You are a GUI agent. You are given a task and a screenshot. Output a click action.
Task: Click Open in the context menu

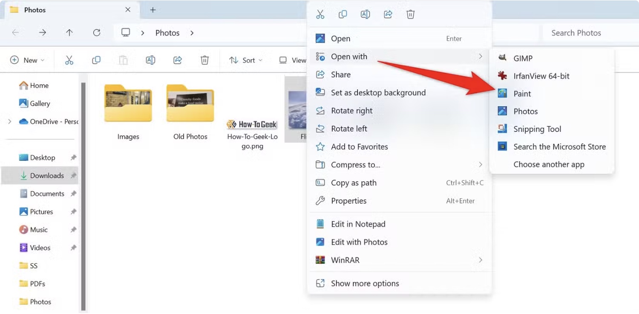click(399, 39)
